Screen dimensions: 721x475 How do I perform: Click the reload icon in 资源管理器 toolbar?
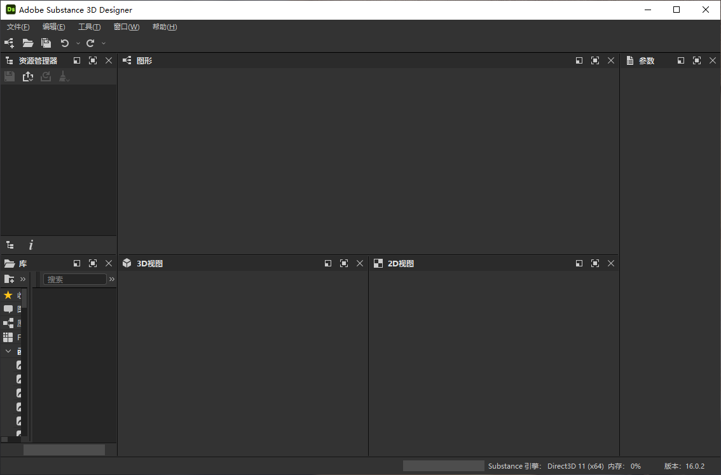pyautogui.click(x=46, y=76)
